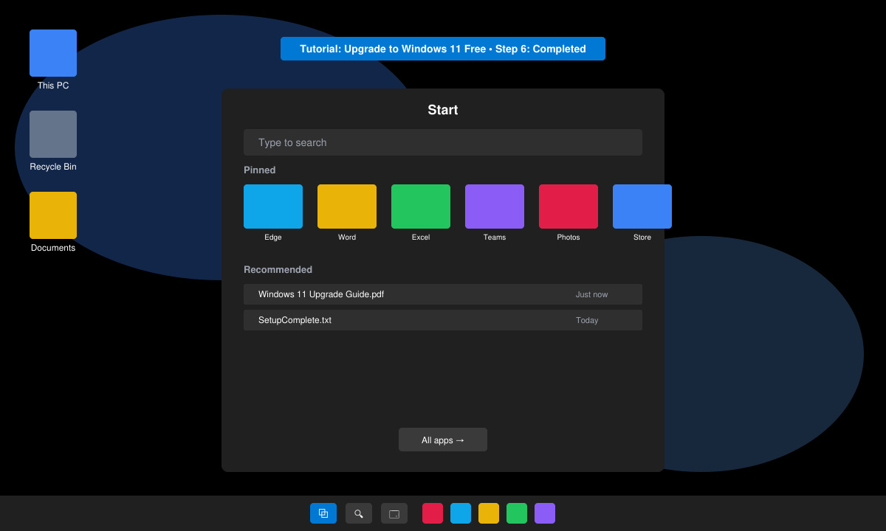This screenshot has height=531, width=886.
Task: Open the All apps list
Action: (x=443, y=440)
